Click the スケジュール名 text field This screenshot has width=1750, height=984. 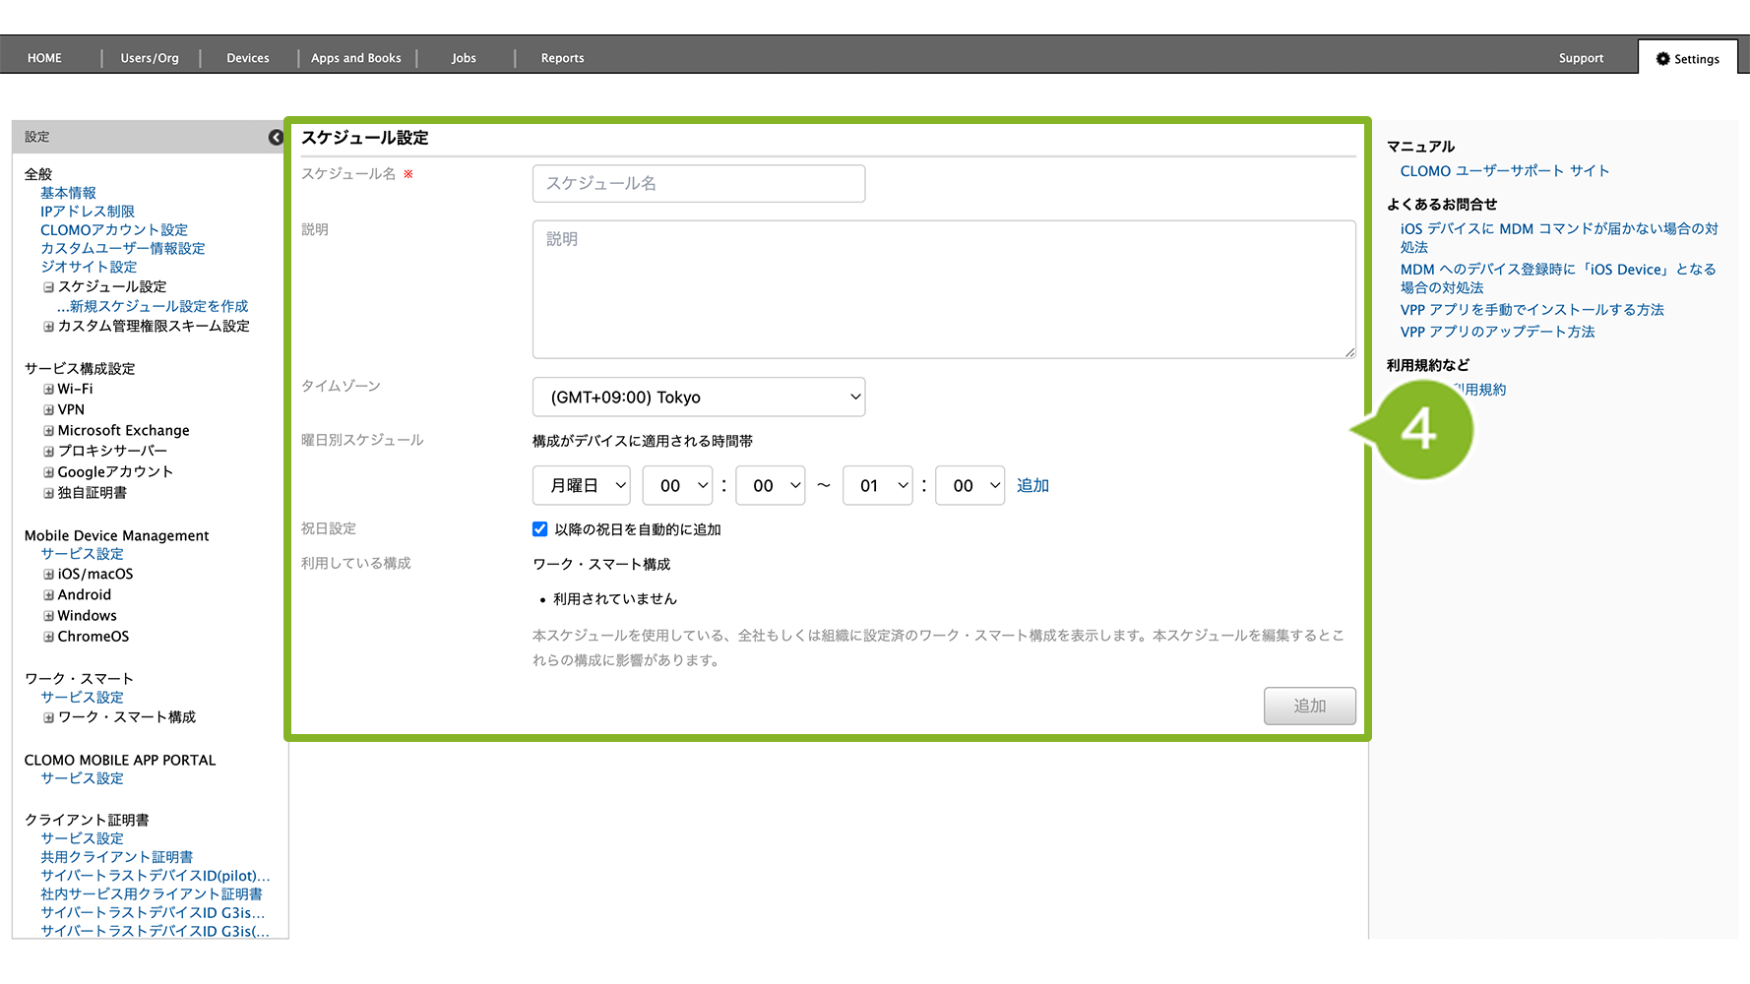(x=699, y=184)
